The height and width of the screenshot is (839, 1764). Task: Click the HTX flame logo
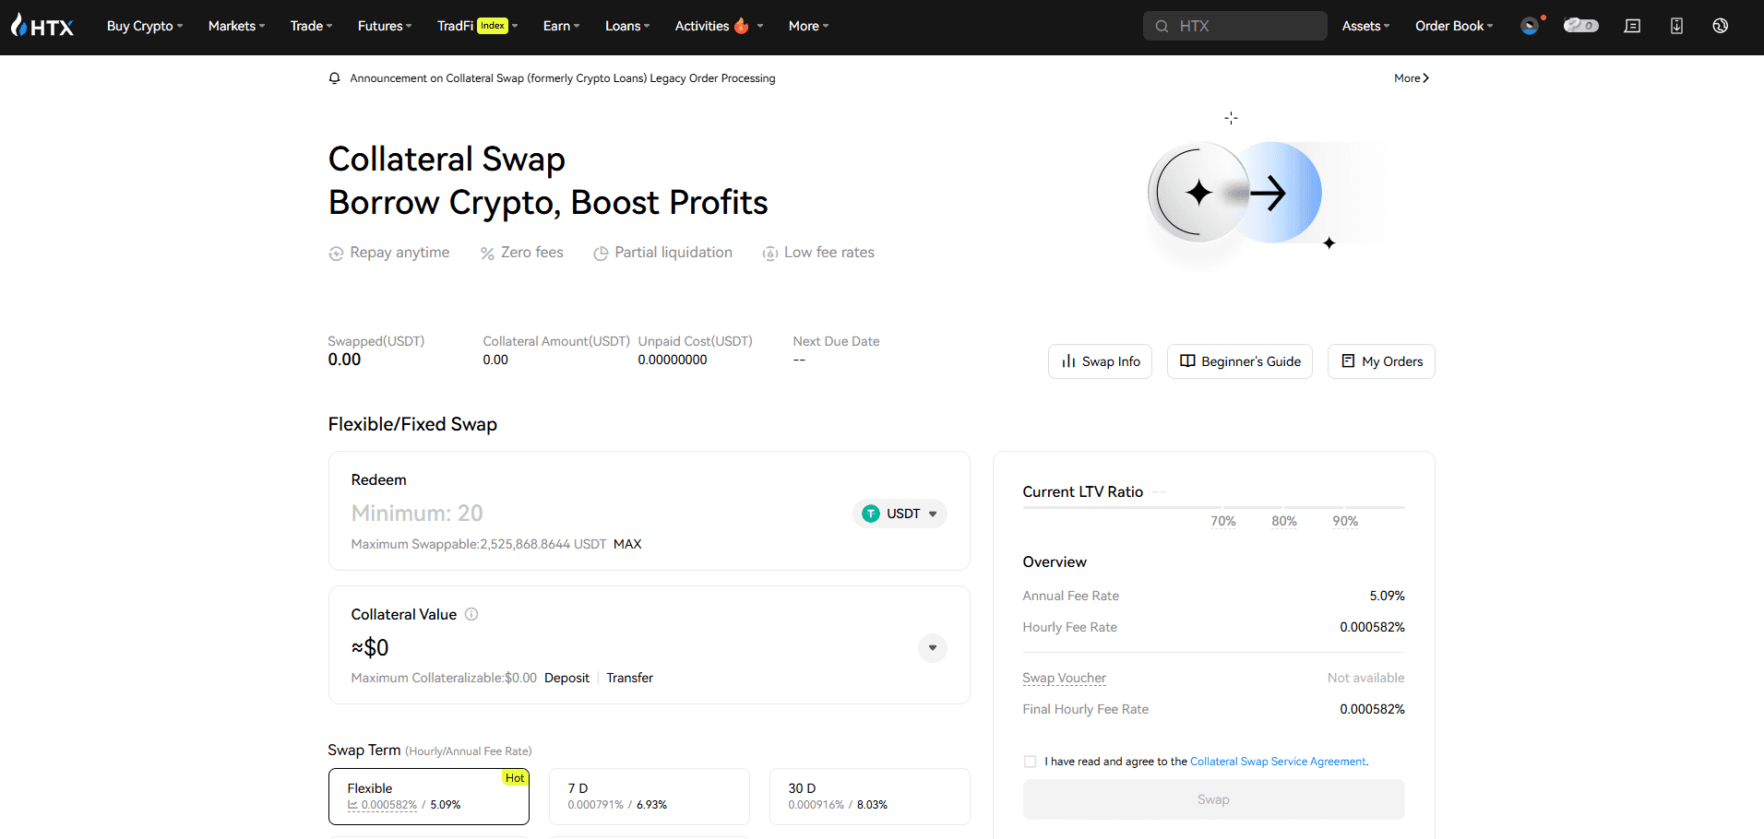coord(42,26)
